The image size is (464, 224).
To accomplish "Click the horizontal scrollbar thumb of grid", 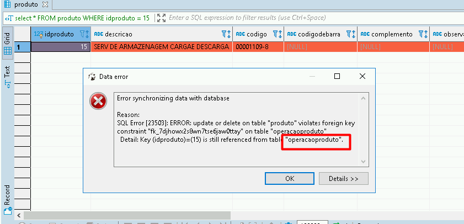I will (127, 215).
